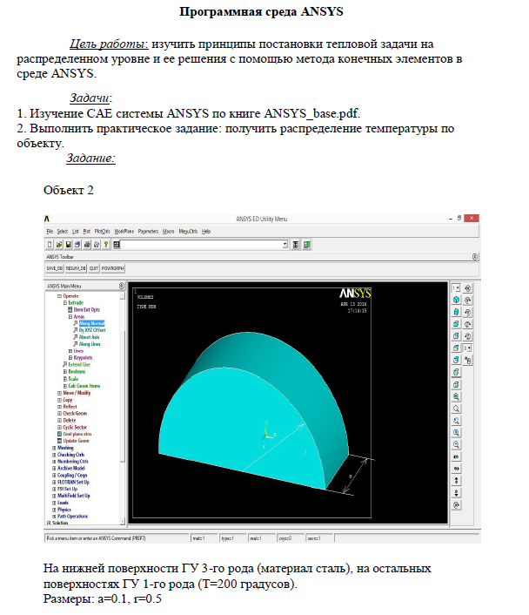
Task: Click the Zoom In plus magnifier icon
Action: click(456, 433)
